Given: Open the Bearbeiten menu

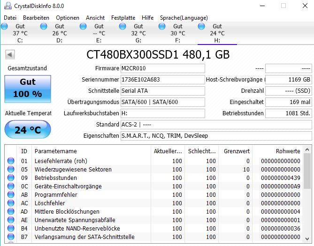Looking at the screenshot, I should [x=36, y=18].
